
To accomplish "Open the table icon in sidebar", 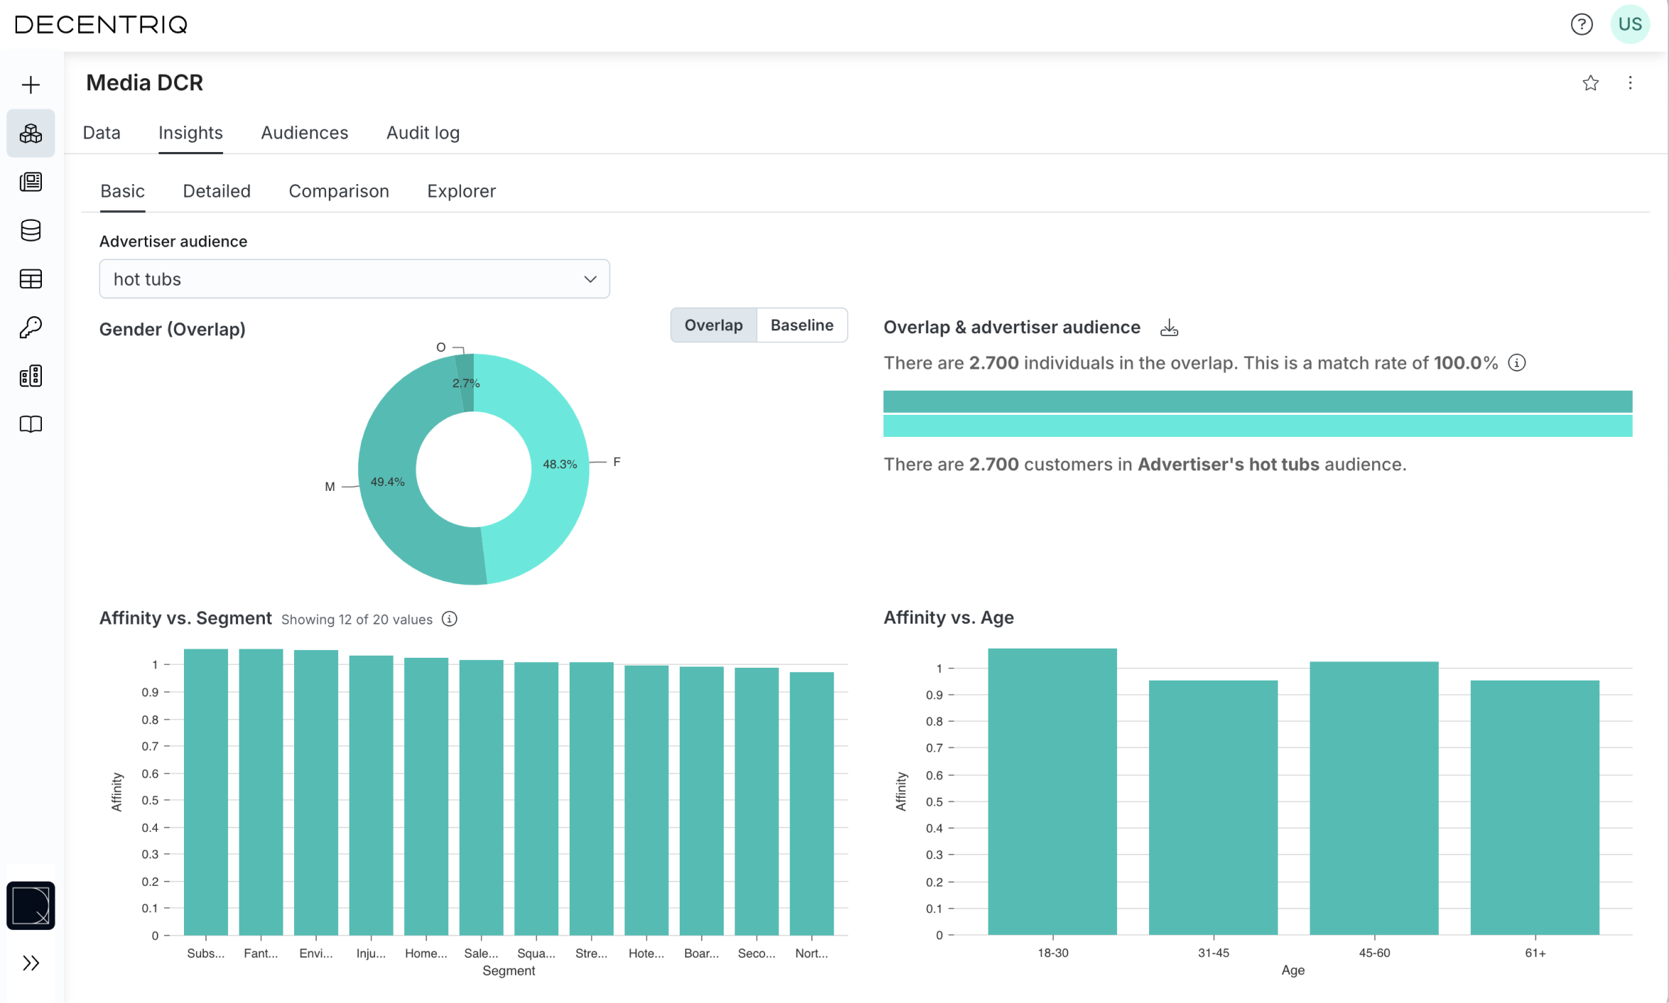I will tap(31, 279).
